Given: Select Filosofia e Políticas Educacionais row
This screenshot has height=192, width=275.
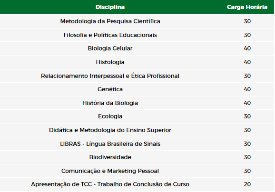Looking at the screenshot, I should (x=137, y=35).
